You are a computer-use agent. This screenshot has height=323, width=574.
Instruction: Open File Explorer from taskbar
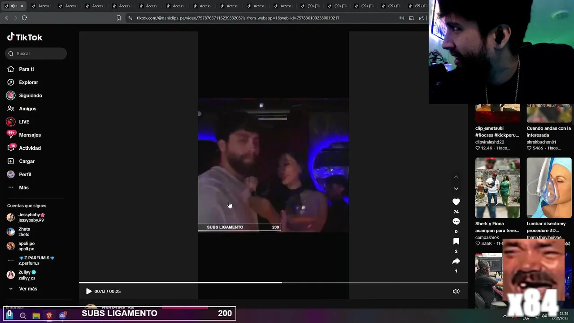[36, 316]
